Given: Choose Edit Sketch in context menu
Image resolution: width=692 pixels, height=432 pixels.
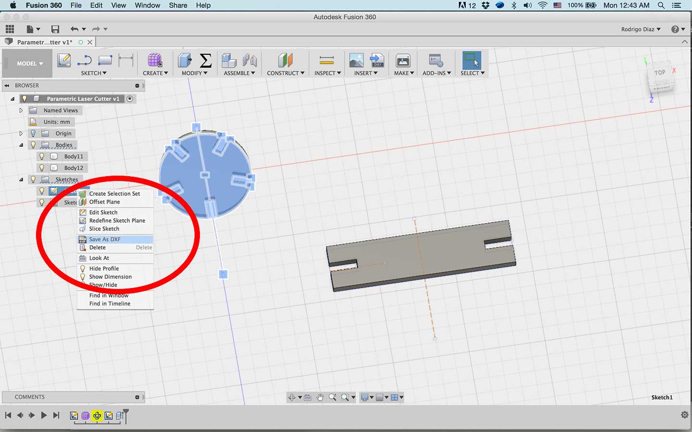Looking at the screenshot, I should (x=115, y=212).
